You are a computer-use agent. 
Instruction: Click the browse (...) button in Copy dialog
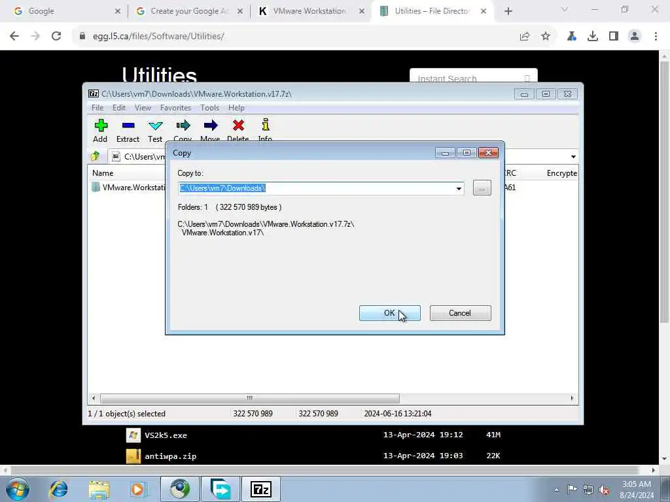point(482,188)
